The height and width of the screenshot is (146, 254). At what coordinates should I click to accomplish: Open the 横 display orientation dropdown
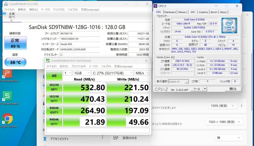tap(228, 138)
